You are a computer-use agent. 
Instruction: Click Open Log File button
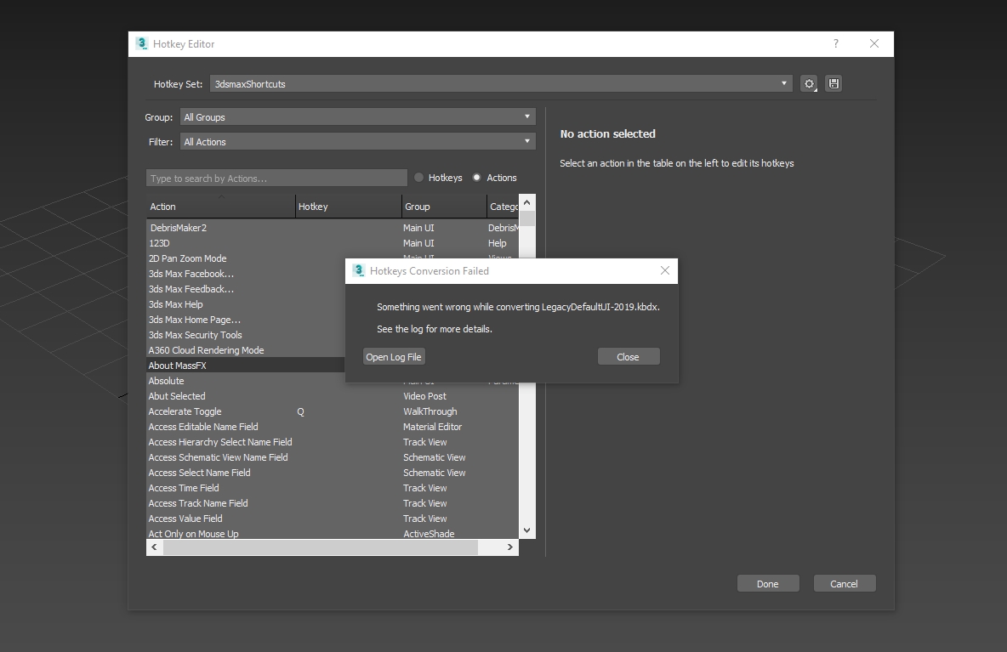tap(394, 357)
